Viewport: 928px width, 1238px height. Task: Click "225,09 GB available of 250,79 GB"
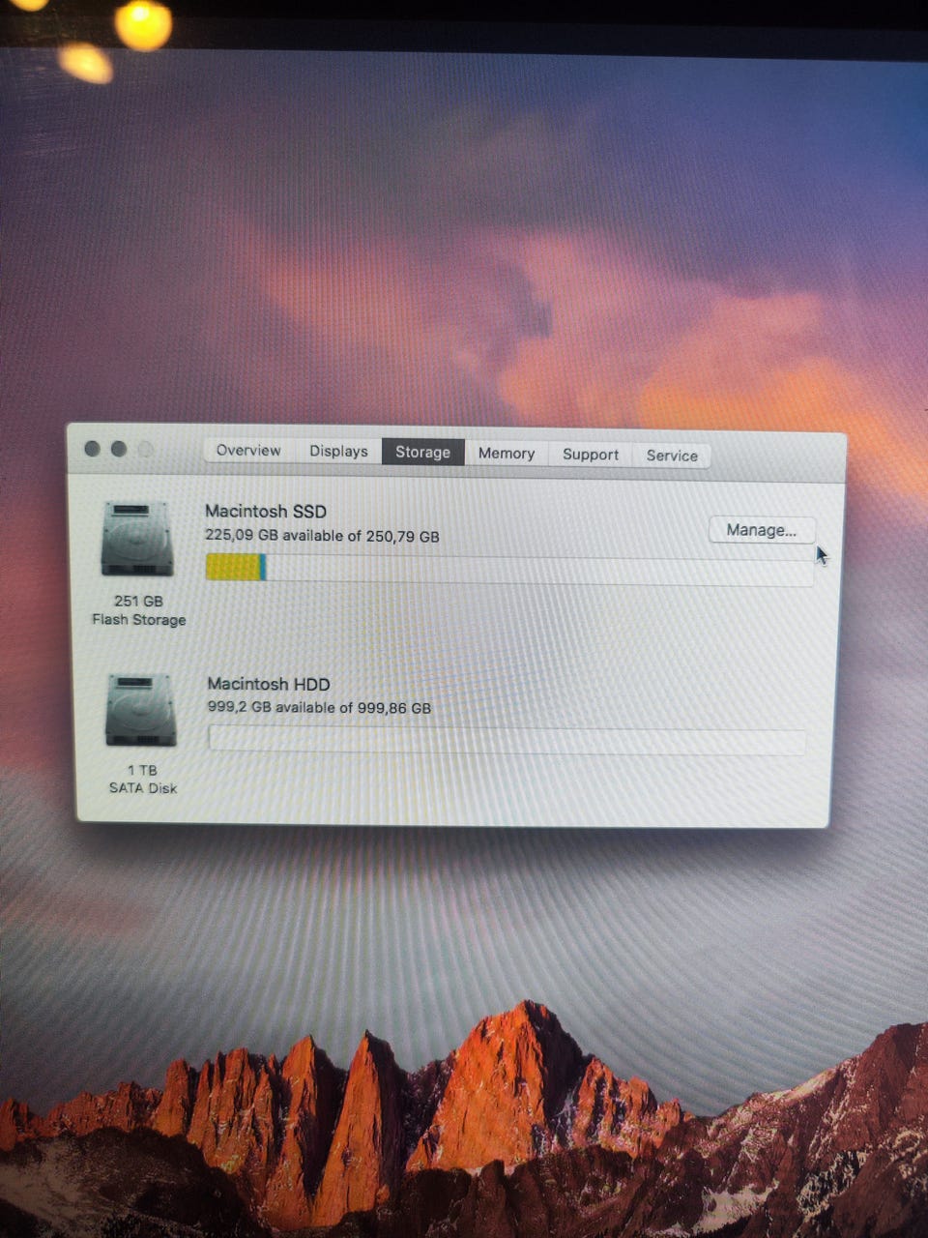tap(322, 535)
